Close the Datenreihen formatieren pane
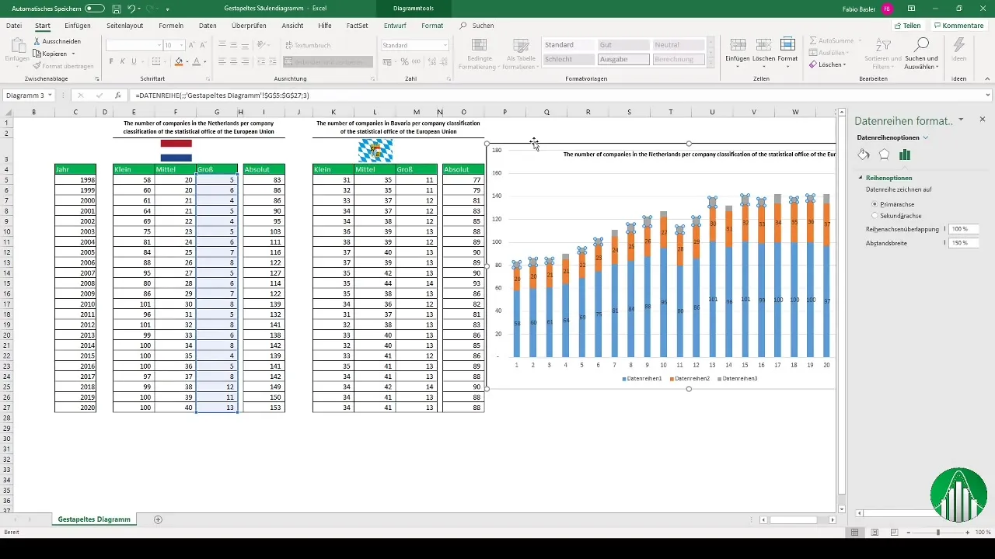This screenshot has width=995, height=559. [982, 120]
